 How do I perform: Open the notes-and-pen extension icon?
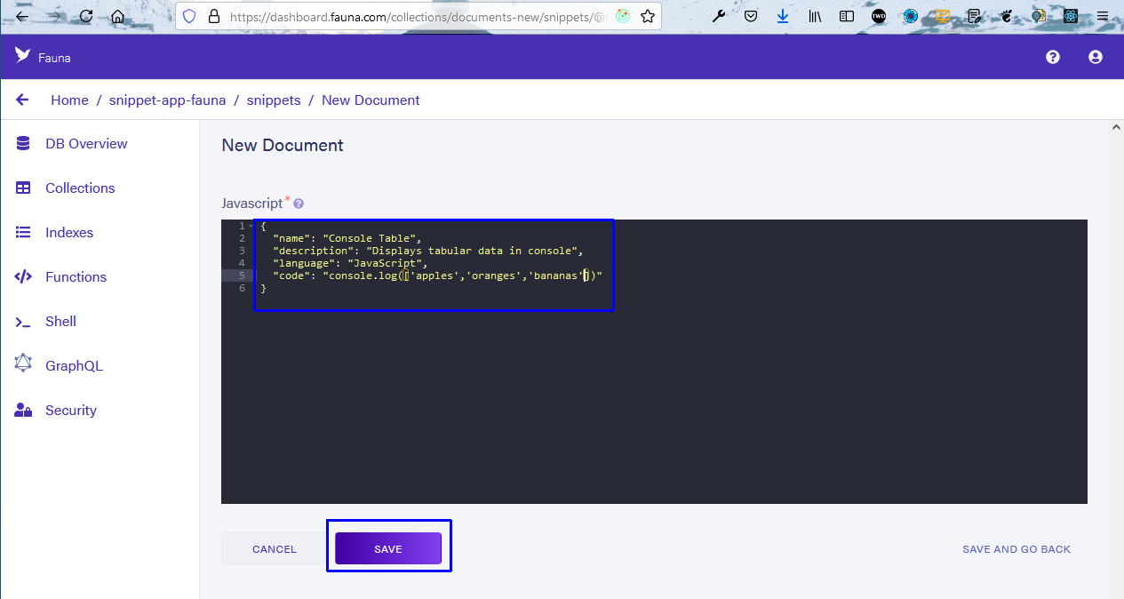coord(975,16)
